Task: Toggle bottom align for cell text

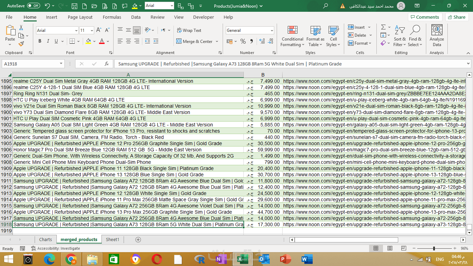Action: [137, 30]
